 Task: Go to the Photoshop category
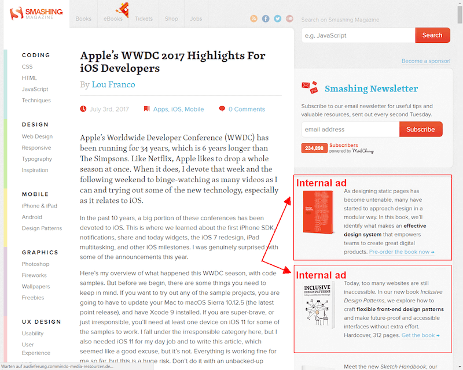[35, 264]
